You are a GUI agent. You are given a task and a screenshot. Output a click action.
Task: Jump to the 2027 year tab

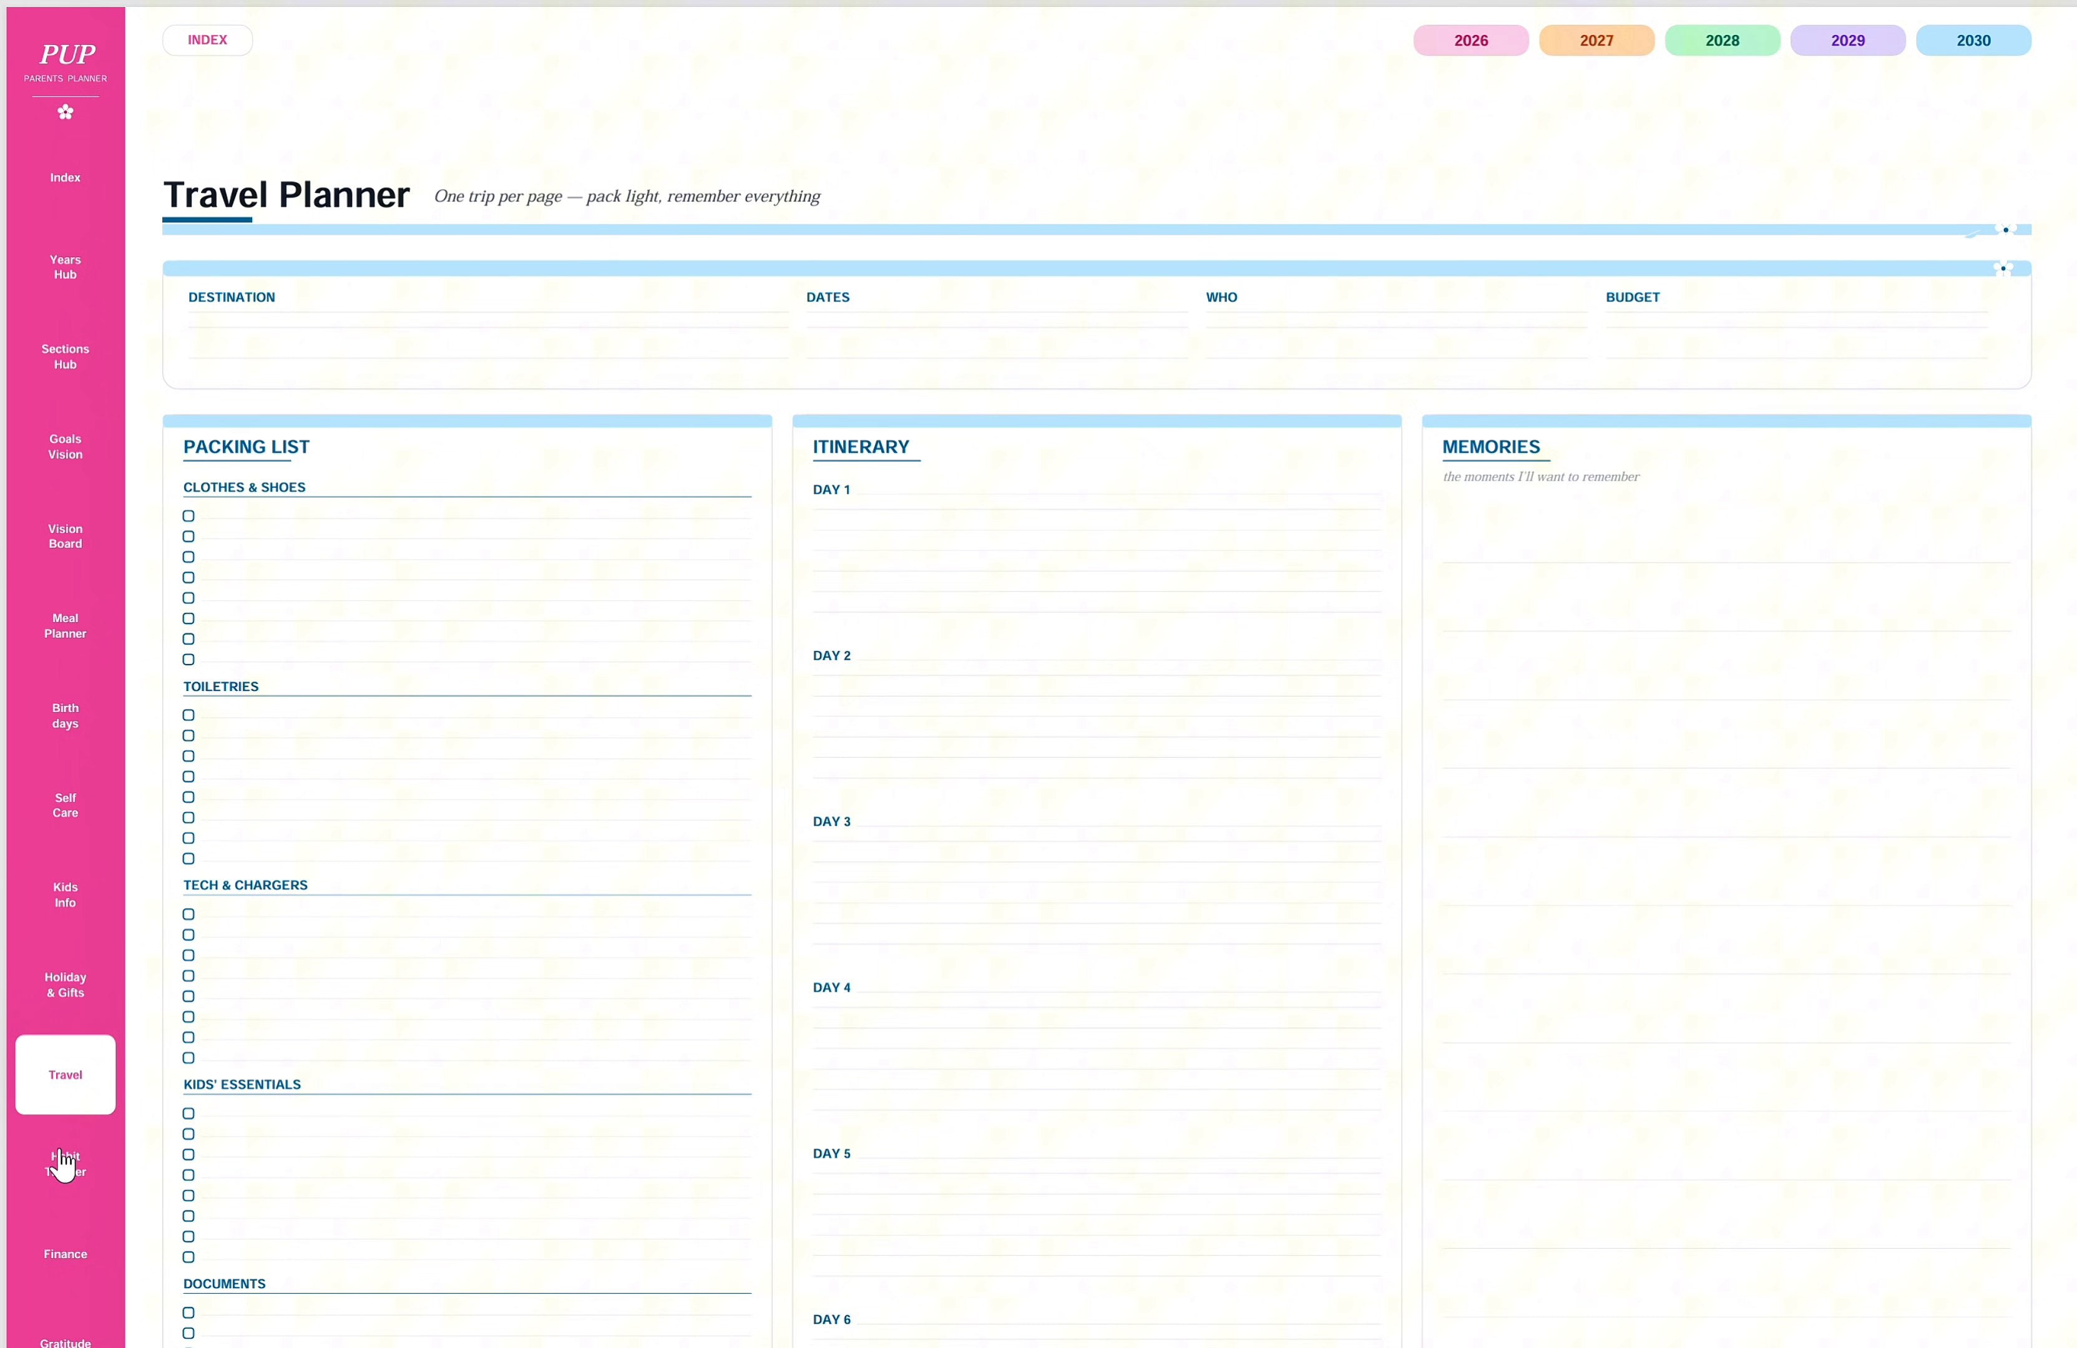[1596, 40]
